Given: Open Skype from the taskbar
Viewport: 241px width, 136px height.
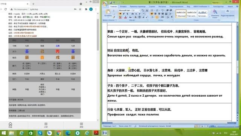Looking at the screenshot, I should (40, 133).
